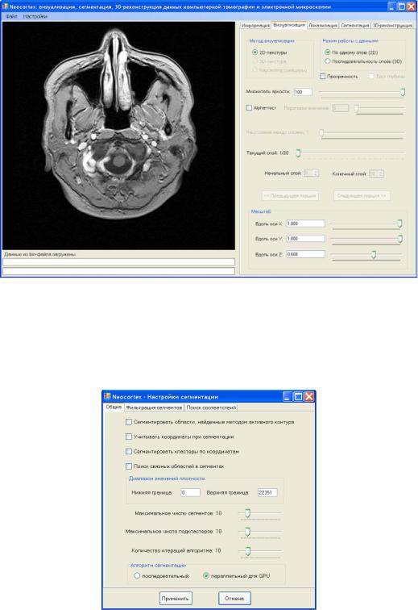This screenshot has width=418, height=610.
Task: Click the Масштаб group label
Action: (x=261, y=211)
